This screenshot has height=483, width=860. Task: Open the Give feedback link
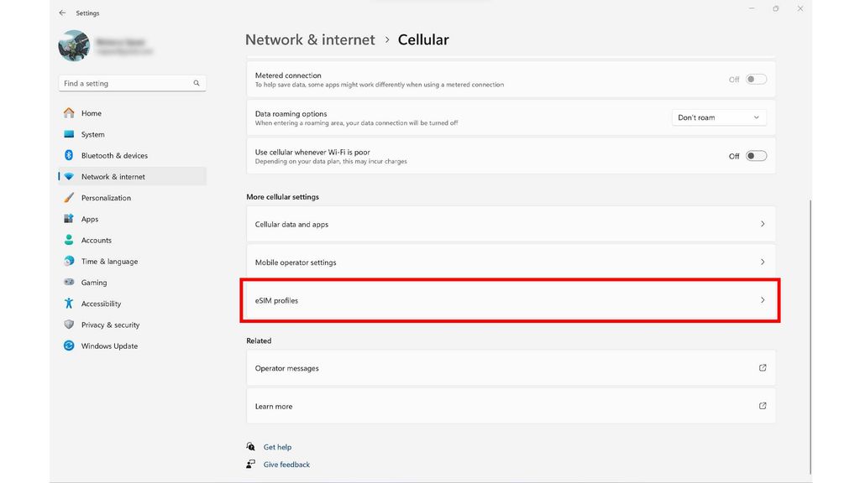coord(286,464)
